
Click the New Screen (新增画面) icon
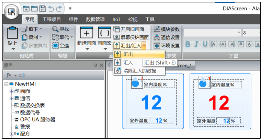click(87, 34)
